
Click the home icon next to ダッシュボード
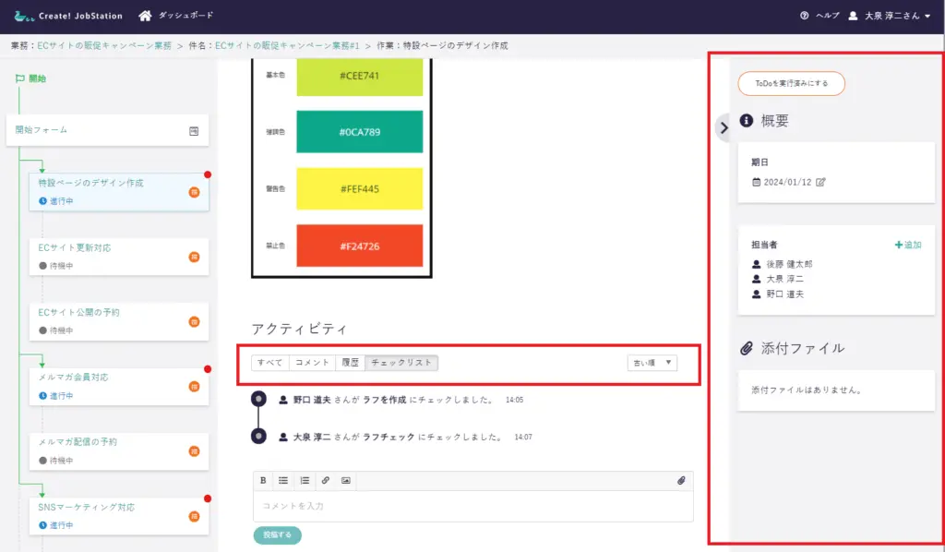tap(145, 16)
